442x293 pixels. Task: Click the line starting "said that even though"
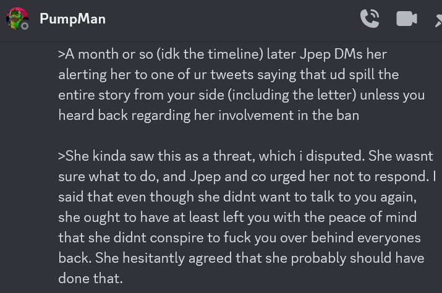pyautogui.click(x=235, y=197)
